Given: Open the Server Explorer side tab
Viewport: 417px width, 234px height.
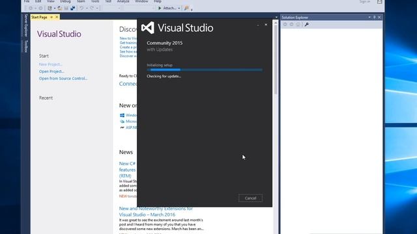Looking at the screenshot, I should pyautogui.click(x=26, y=25).
